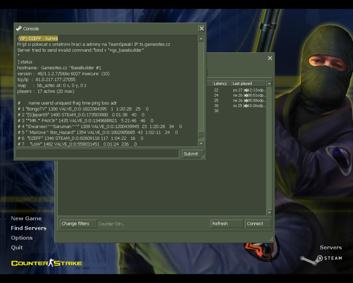Viewport: 353px width, 283px height.
Task: Refresh the server list
Action: (227, 224)
